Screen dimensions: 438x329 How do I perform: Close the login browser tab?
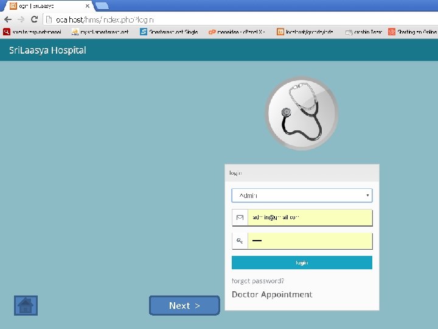click(x=88, y=6)
